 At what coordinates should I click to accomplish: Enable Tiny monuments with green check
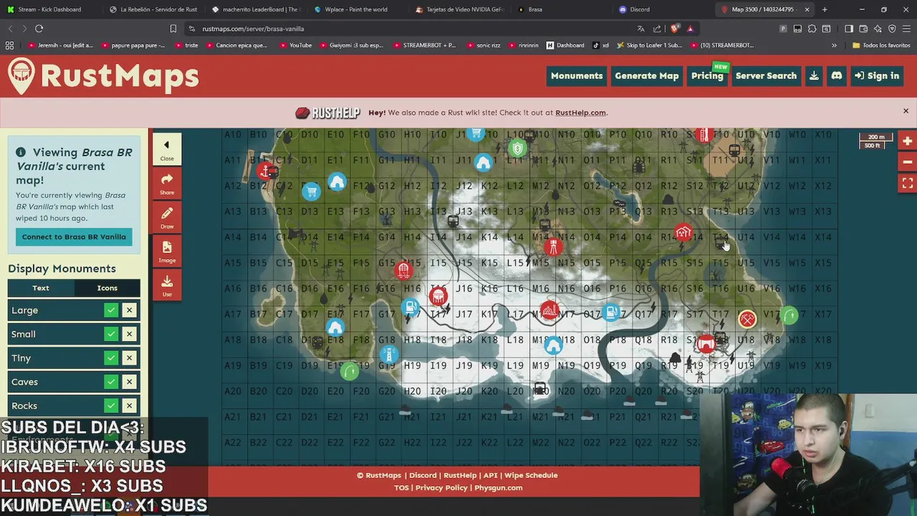pos(111,358)
